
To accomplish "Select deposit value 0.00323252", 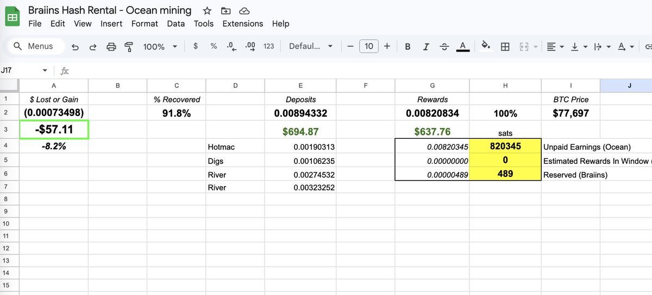I will tap(300, 188).
